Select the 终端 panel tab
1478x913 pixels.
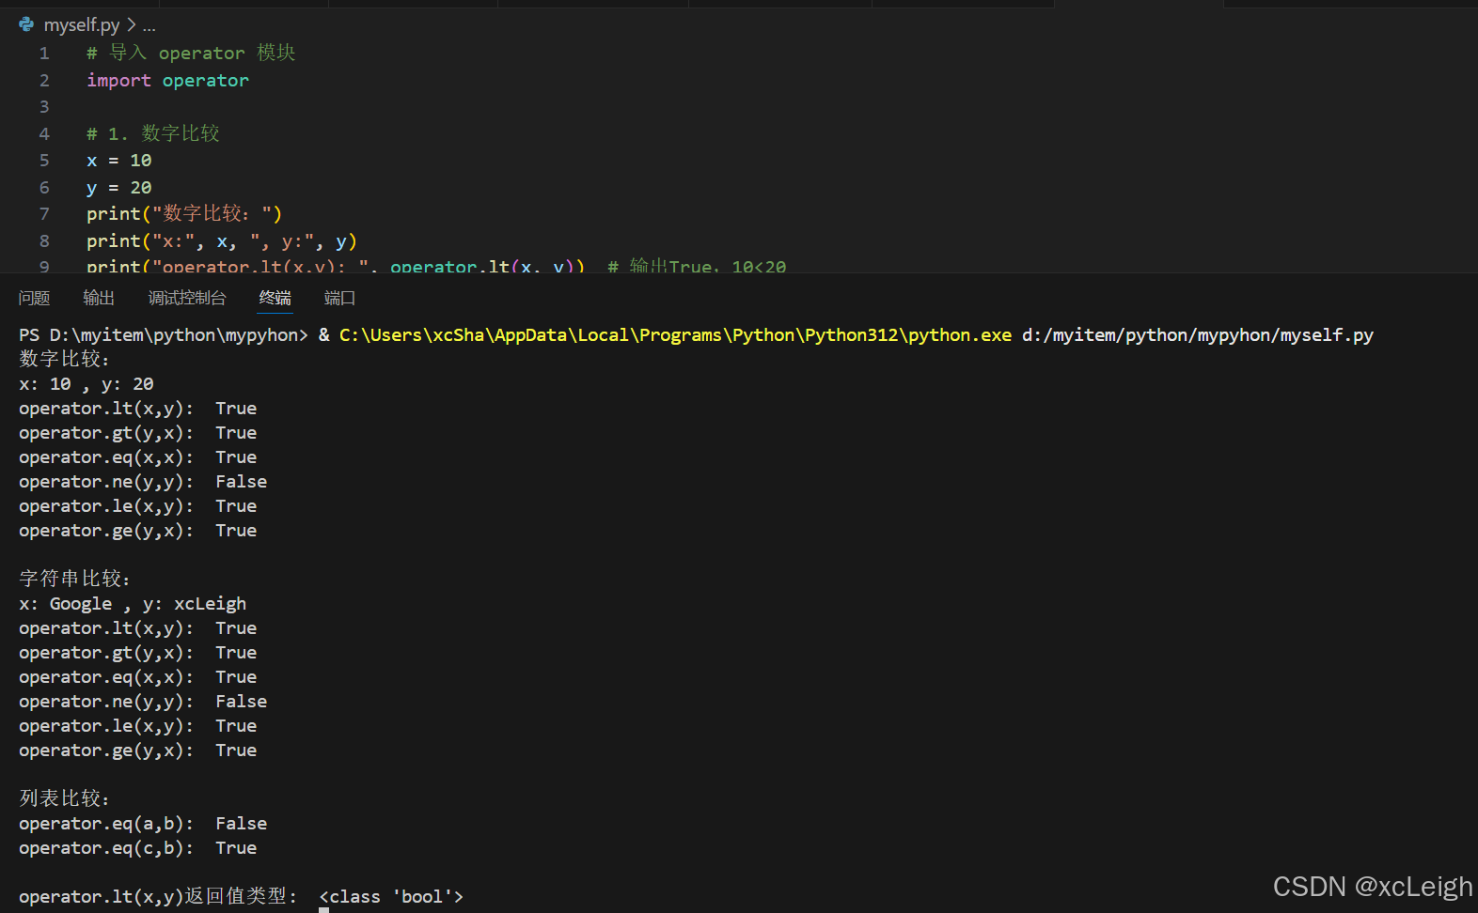275,298
